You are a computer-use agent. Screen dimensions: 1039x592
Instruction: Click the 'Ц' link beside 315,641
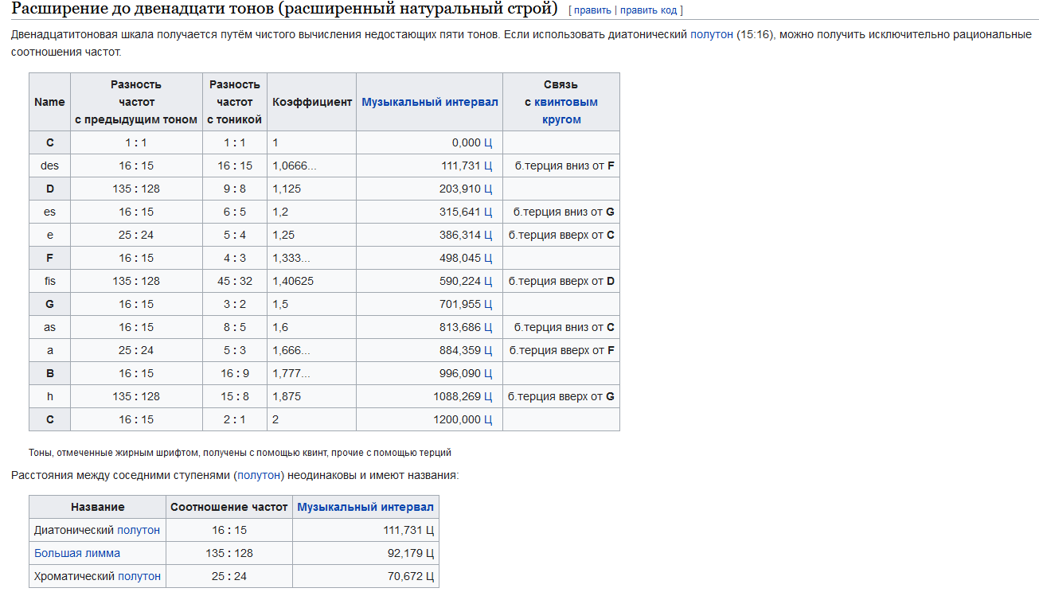coord(488,212)
